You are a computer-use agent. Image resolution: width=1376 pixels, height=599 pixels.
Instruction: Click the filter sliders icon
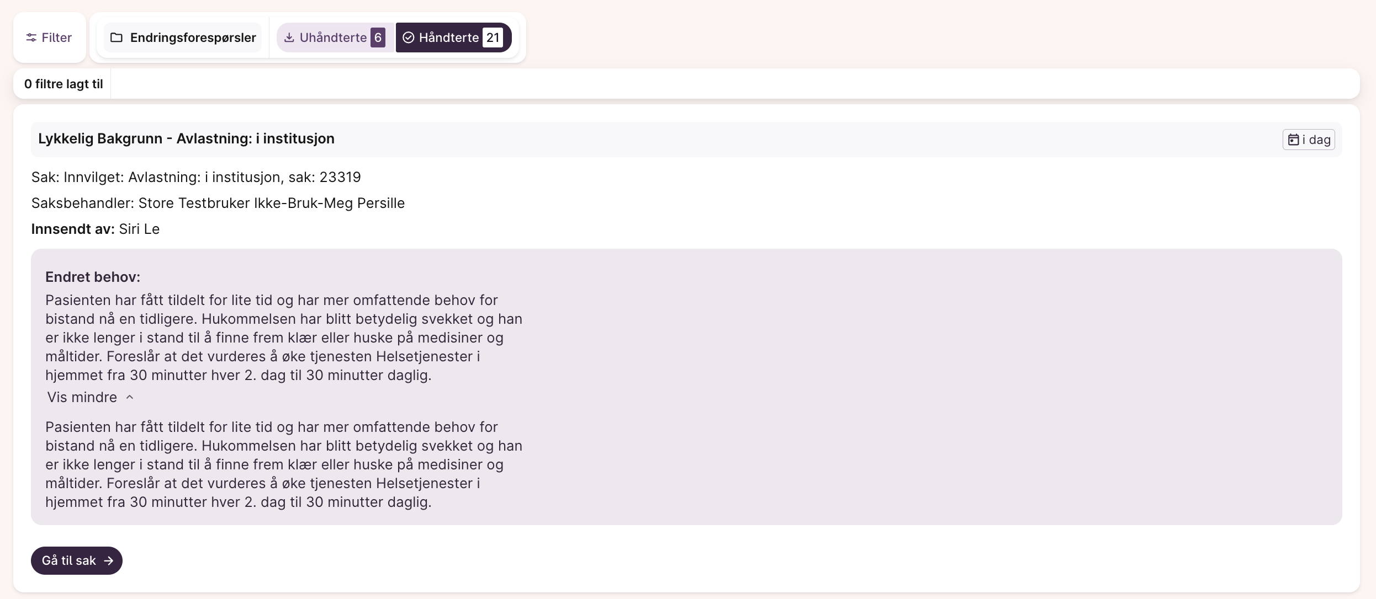click(x=31, y=38)
